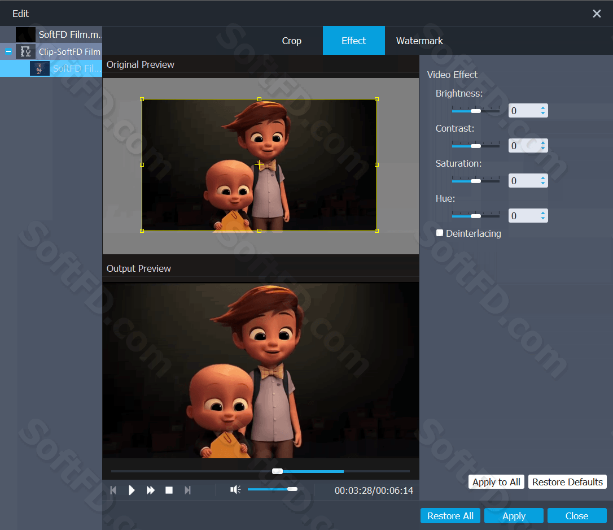Image resolution: width=613 pixels, height=530 pixels.
Task: Switch to the Crop tab
Action: 292,41
